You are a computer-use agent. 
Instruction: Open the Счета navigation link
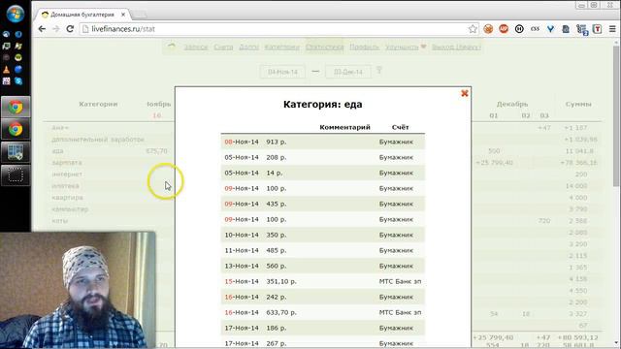[223, 48]
